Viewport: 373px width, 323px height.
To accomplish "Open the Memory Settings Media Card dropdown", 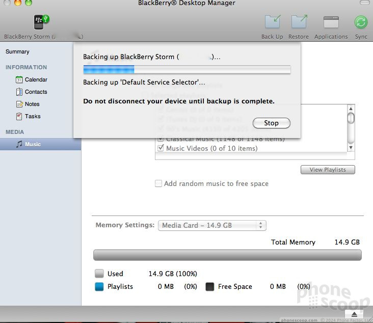I will [212, 225].
